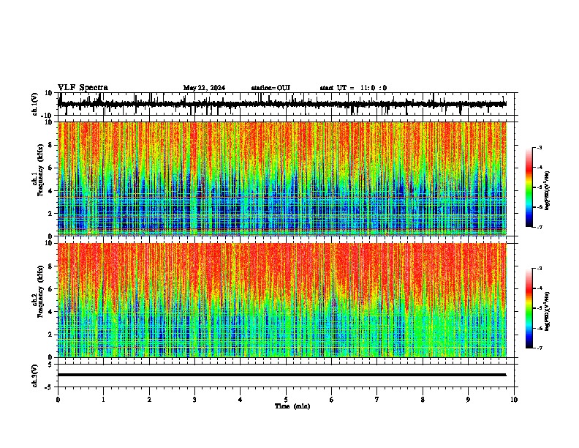Screen dimensions: 579x448
Task: Click the ch.2 colorbar log(PSD) label
Action: click(x=548, y=312)
